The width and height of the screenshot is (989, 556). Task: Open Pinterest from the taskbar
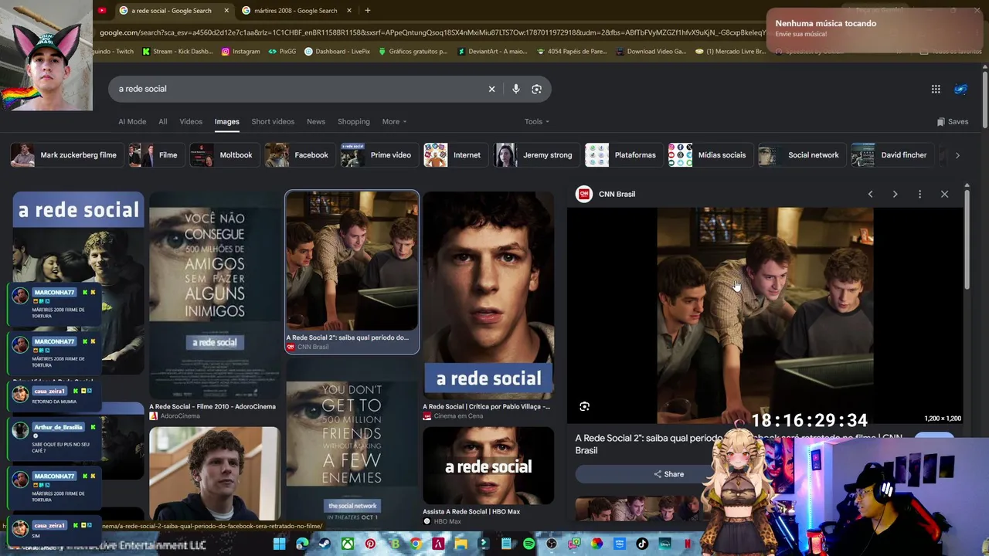pyautogui.click(x=370, y=544)
